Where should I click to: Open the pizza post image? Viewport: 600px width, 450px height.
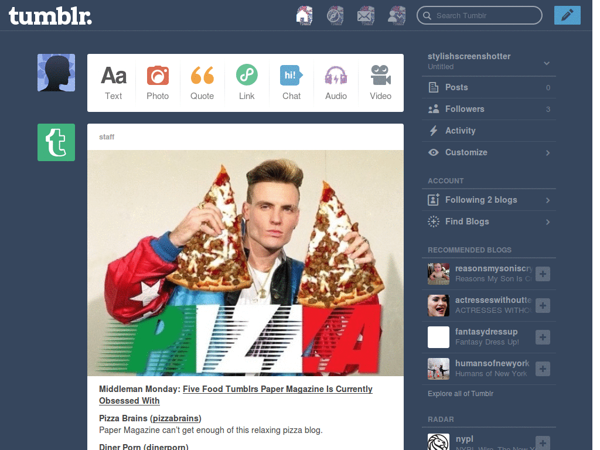point(246,263)
